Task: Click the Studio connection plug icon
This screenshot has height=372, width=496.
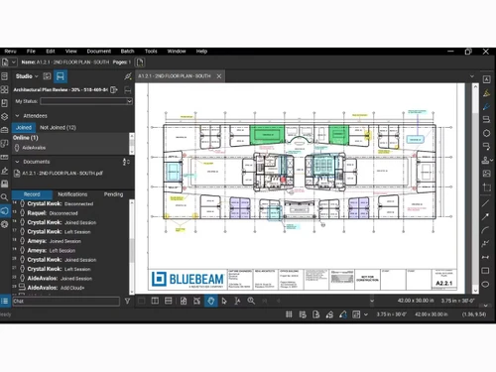Action: click(x=128, y=76)
